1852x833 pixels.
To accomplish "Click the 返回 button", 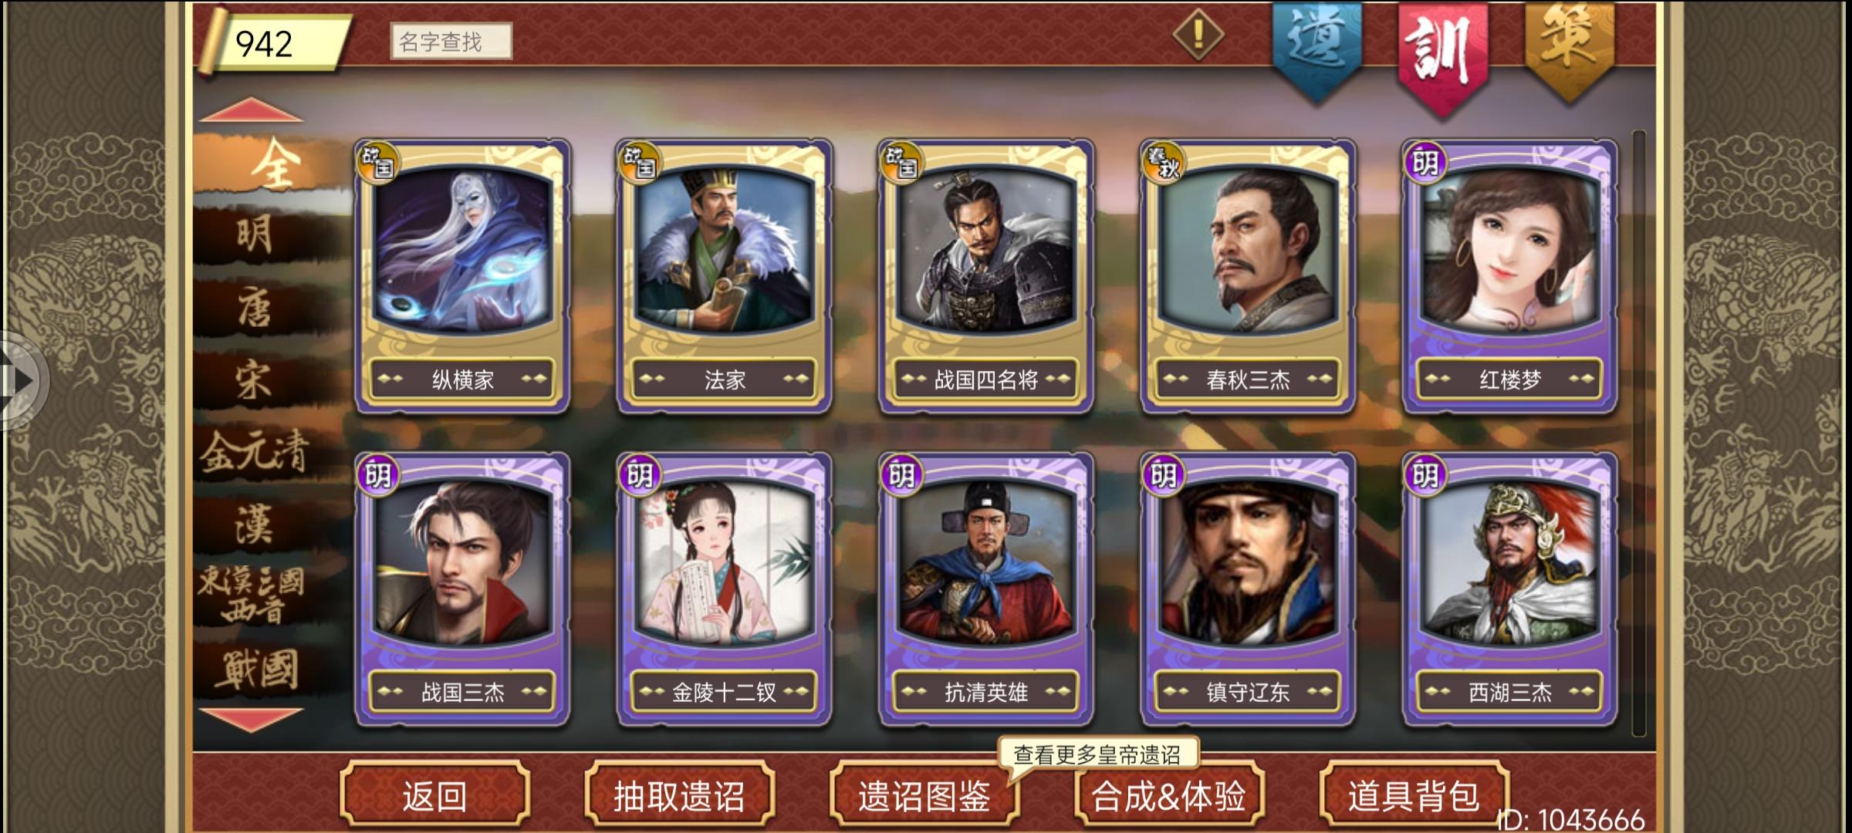I will 434,794.
